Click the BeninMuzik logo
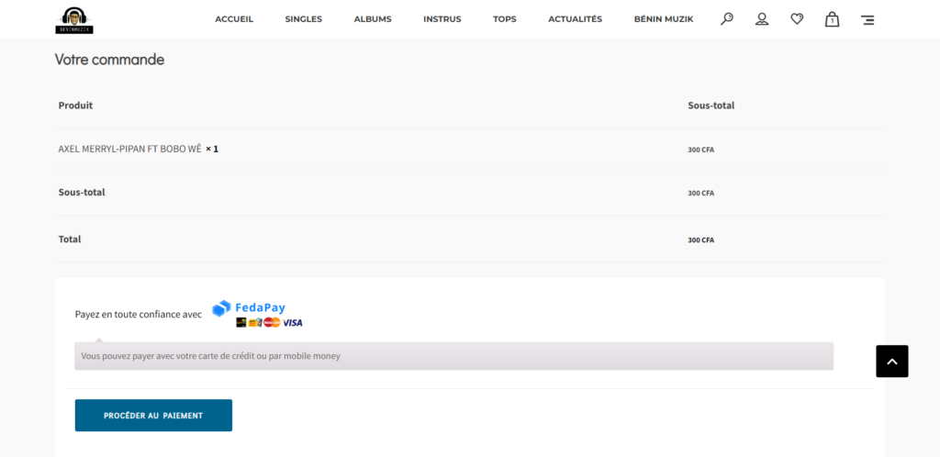 (x=74, y=20)
